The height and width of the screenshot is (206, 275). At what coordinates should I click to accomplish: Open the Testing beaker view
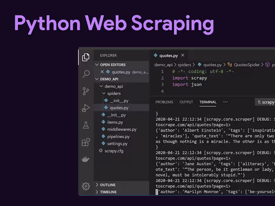(x=86, y=125)
